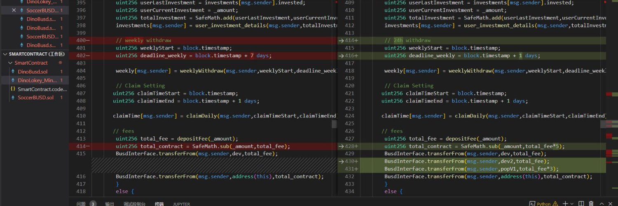Click line number 400 in left gutter
618x206 pixels.
(x=81, y=40)
